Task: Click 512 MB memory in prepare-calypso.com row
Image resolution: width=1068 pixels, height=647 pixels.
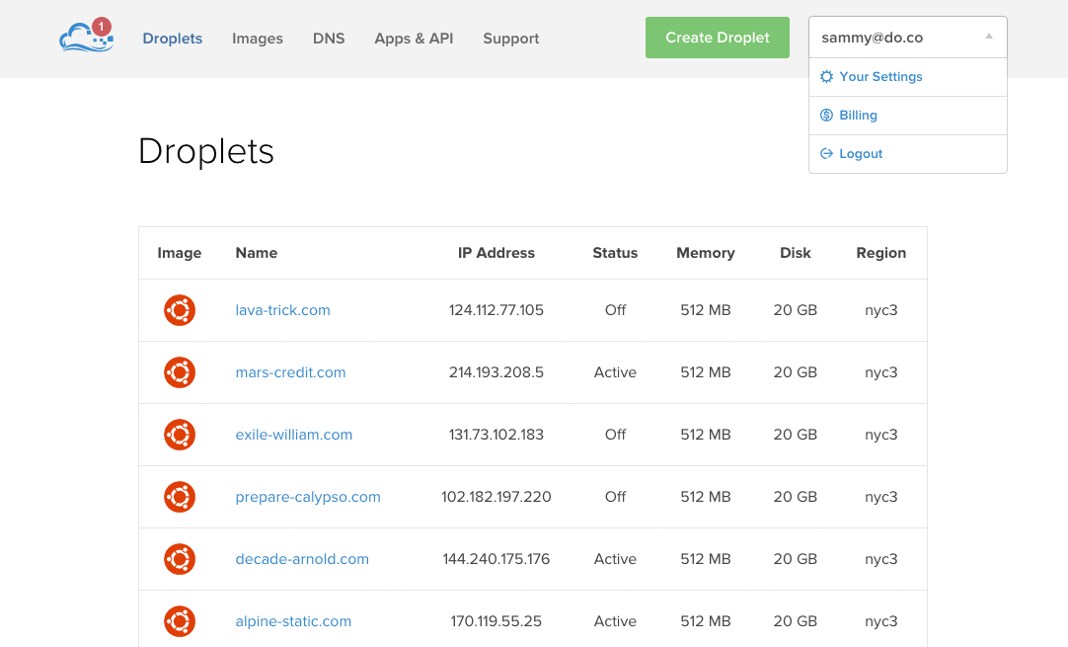Action: [706, 497]
